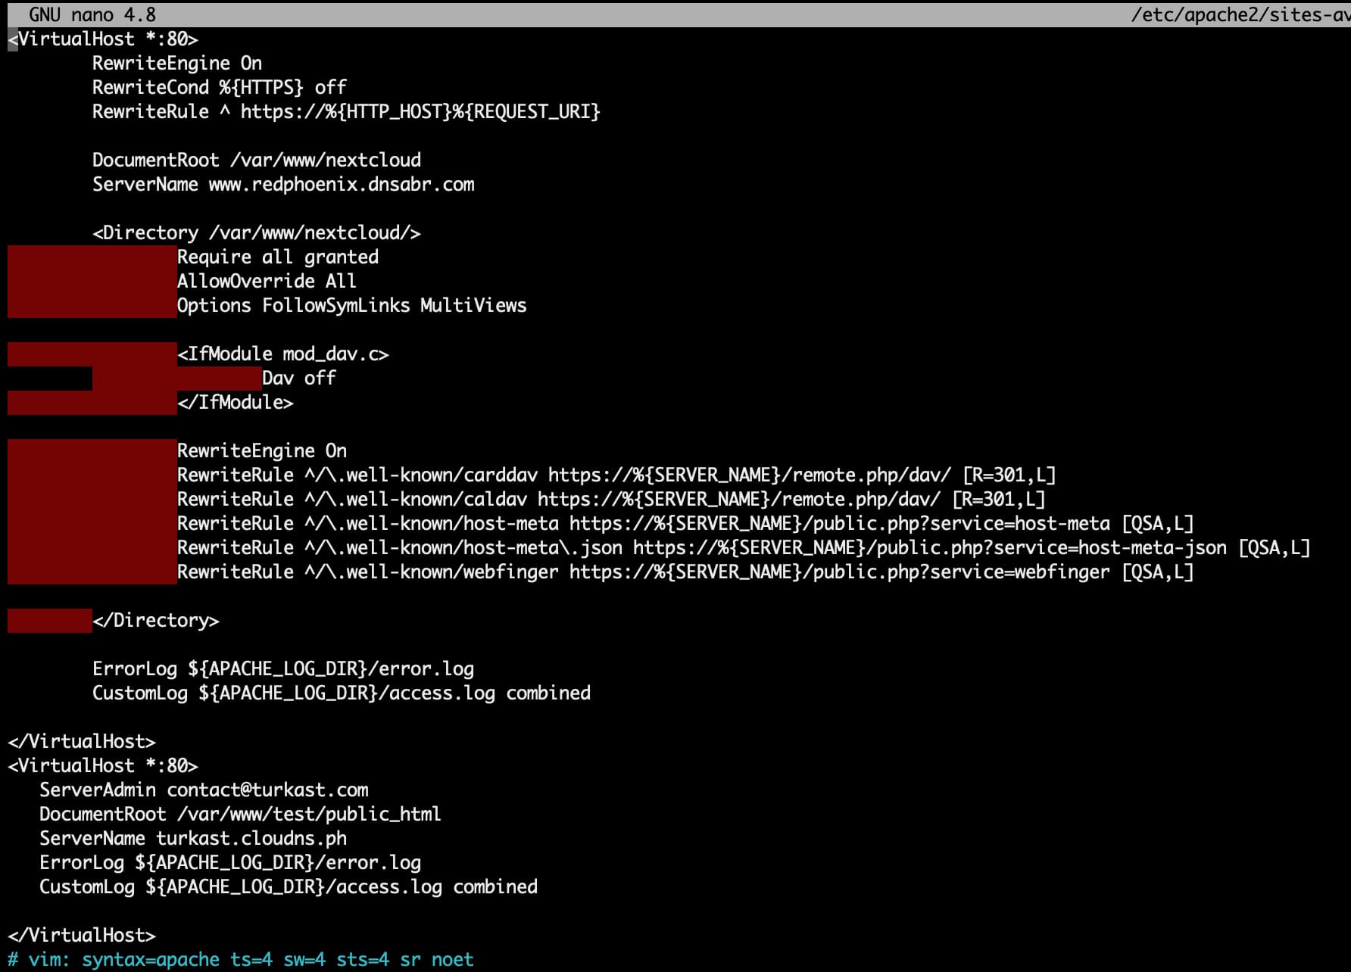
Task: Click the ServerName www.redphoenix.dnsabr.com text
Action: (x=283, y=184)
